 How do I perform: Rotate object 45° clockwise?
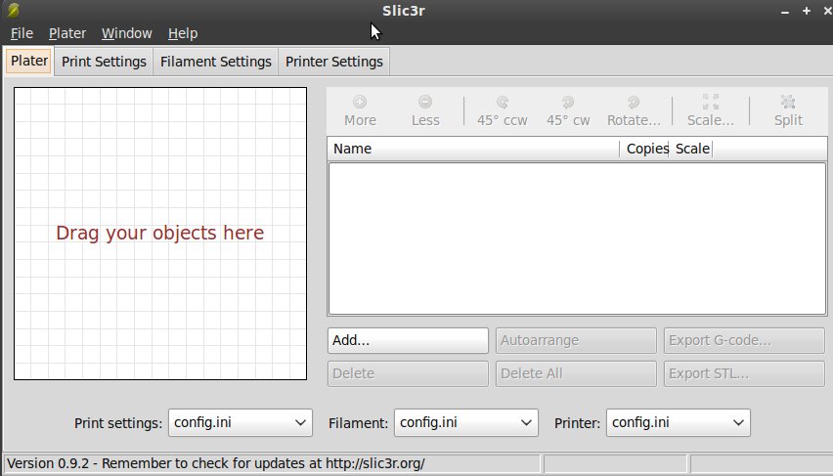click(568, 109)
